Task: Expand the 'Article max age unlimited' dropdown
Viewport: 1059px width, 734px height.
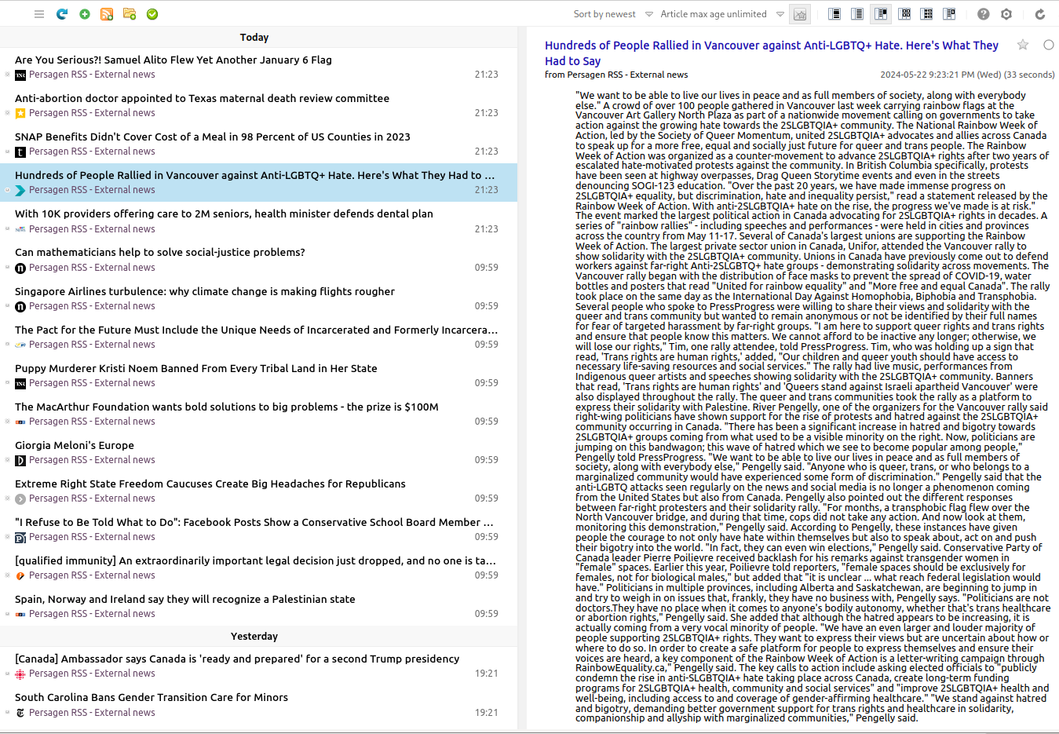Action: (721, 14)
